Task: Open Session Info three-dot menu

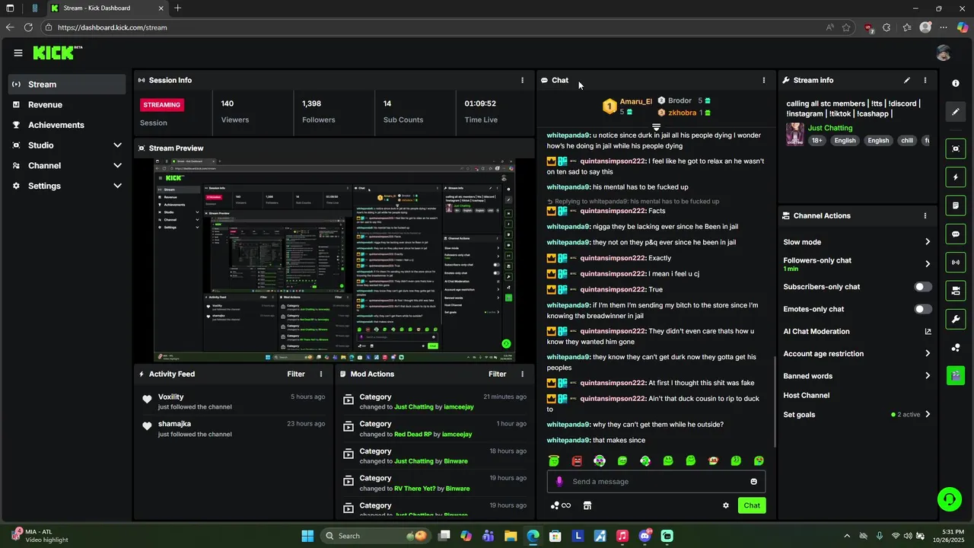Action: click(x=522, y=80)
